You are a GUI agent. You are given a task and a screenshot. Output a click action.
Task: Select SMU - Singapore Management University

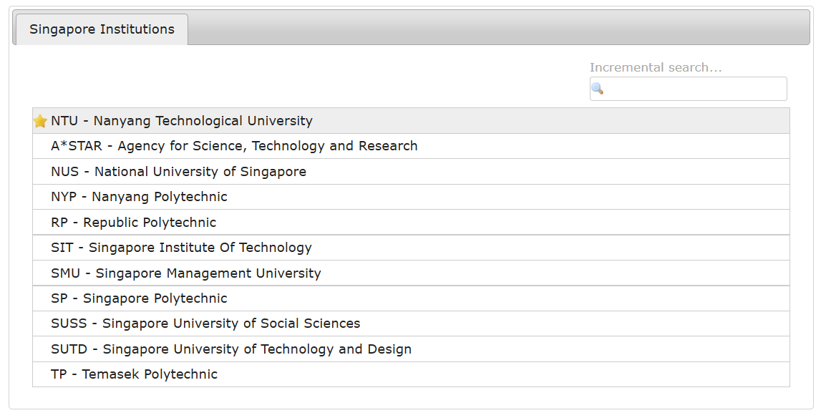tap(186, 273)
